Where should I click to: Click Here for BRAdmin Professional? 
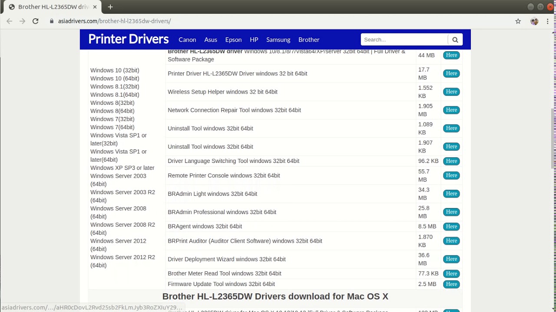click(x=451, y=211)
